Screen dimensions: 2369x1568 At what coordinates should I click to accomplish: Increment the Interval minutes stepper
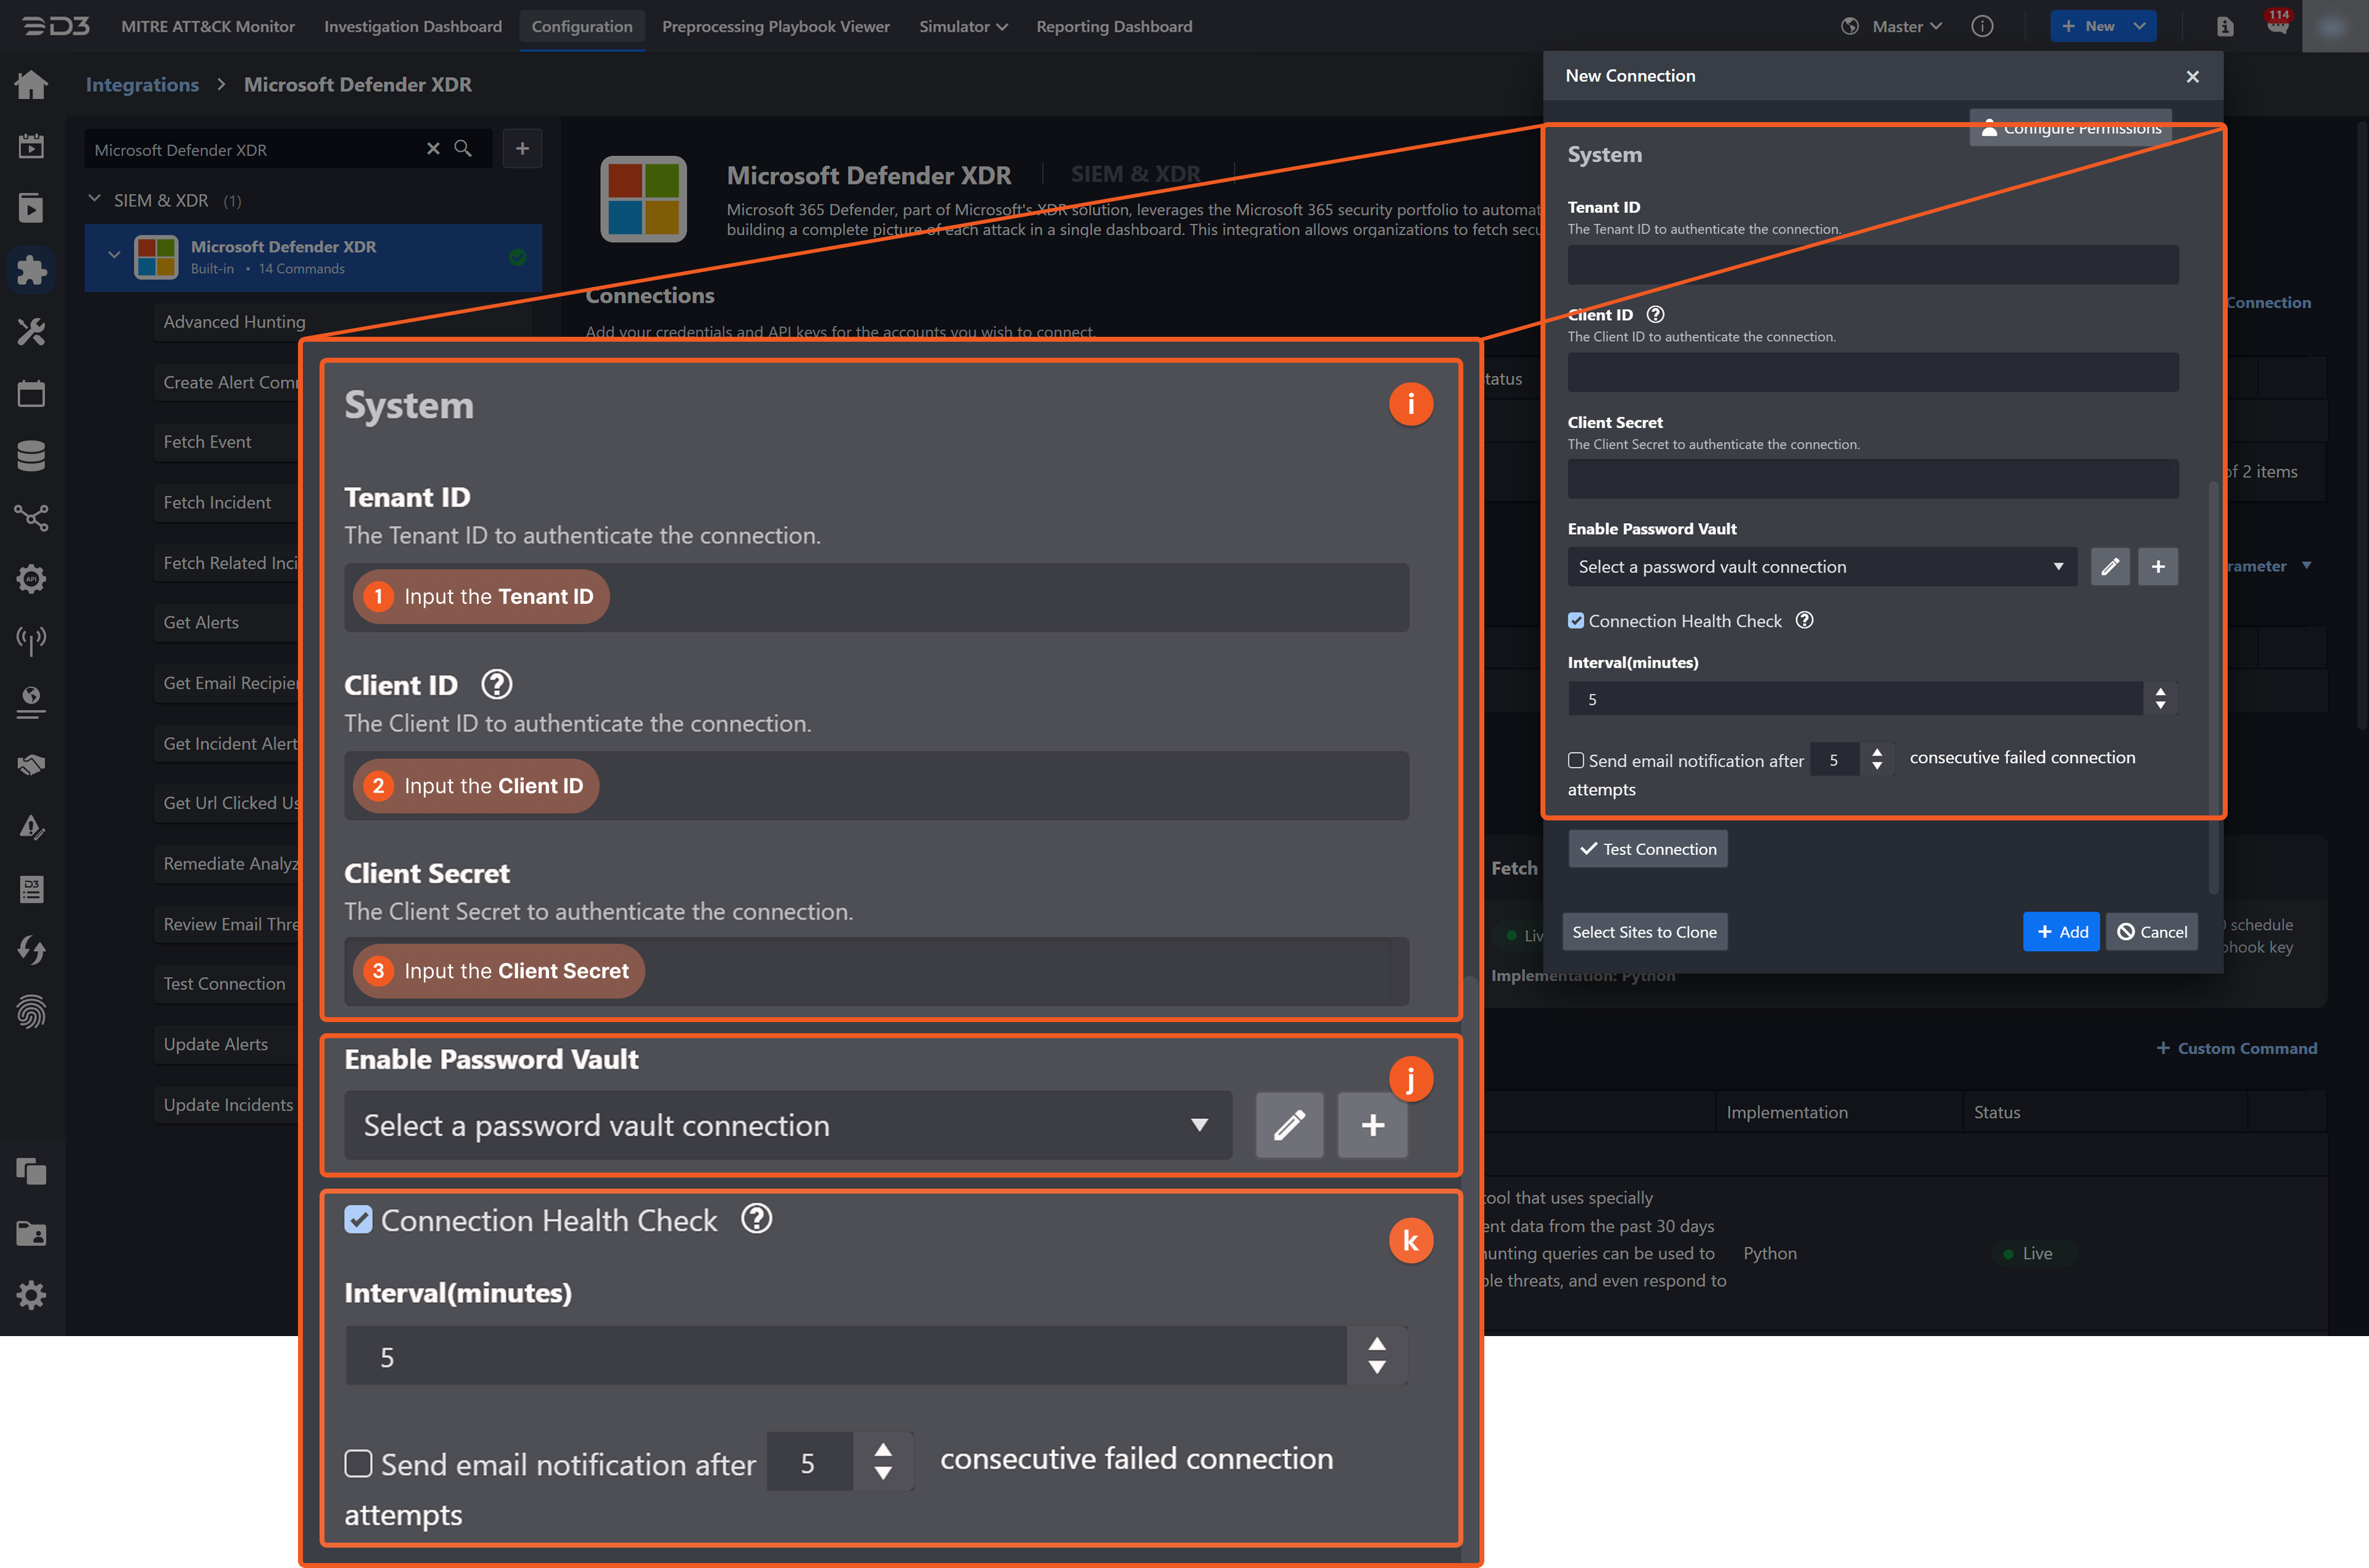1377,1343
